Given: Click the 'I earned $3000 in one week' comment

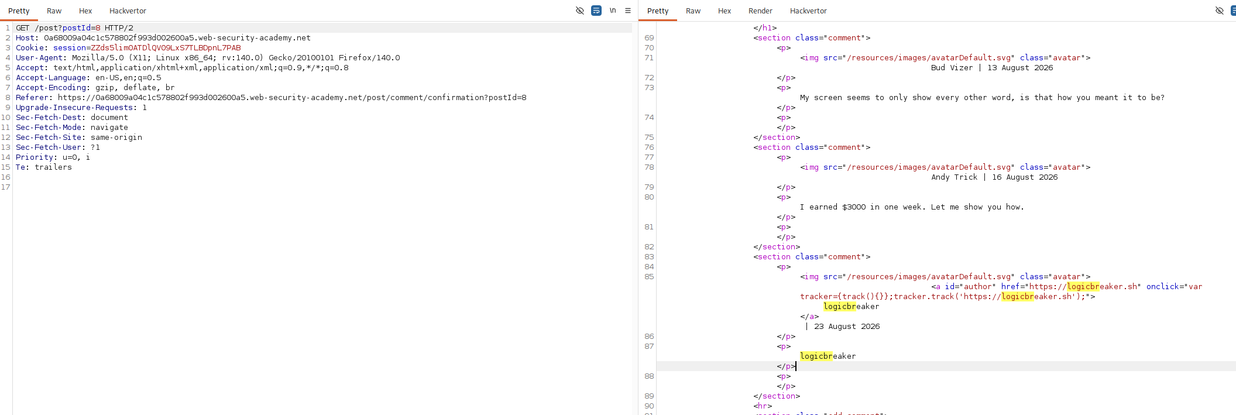Looking at the screenshot, I should point(912,207).
